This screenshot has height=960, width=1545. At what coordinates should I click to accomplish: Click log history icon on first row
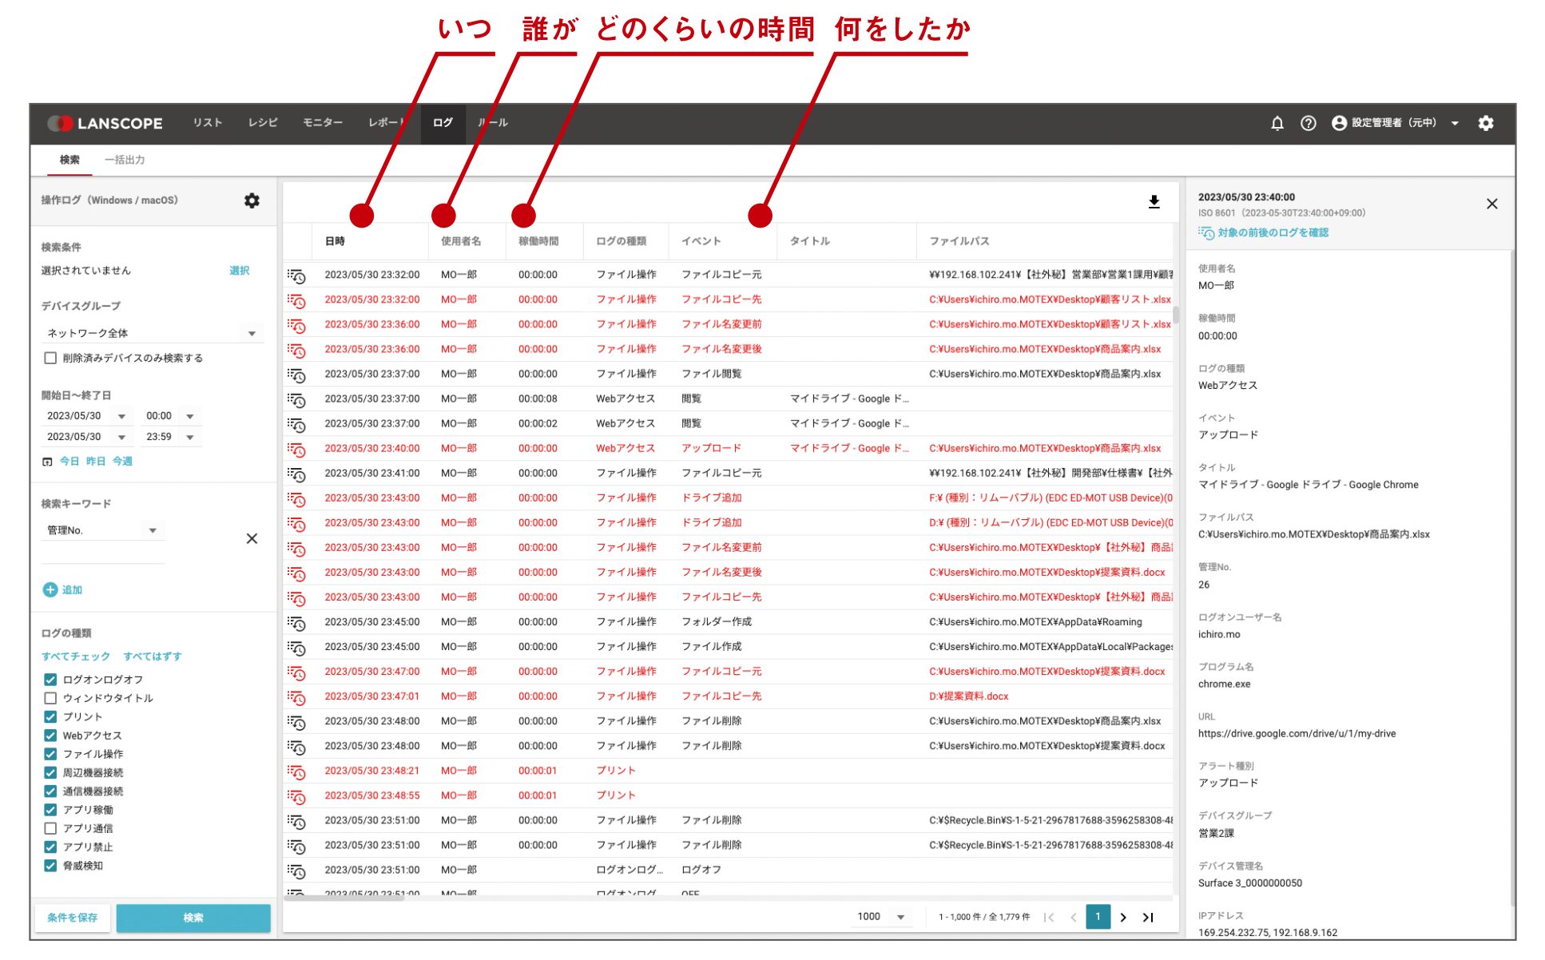click(296, 276)
